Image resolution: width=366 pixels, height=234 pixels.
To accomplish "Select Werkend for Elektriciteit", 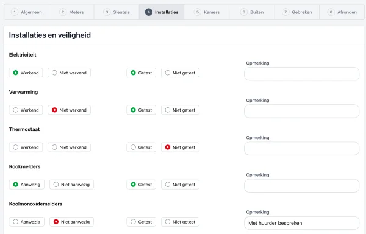I will click(26, 73).
